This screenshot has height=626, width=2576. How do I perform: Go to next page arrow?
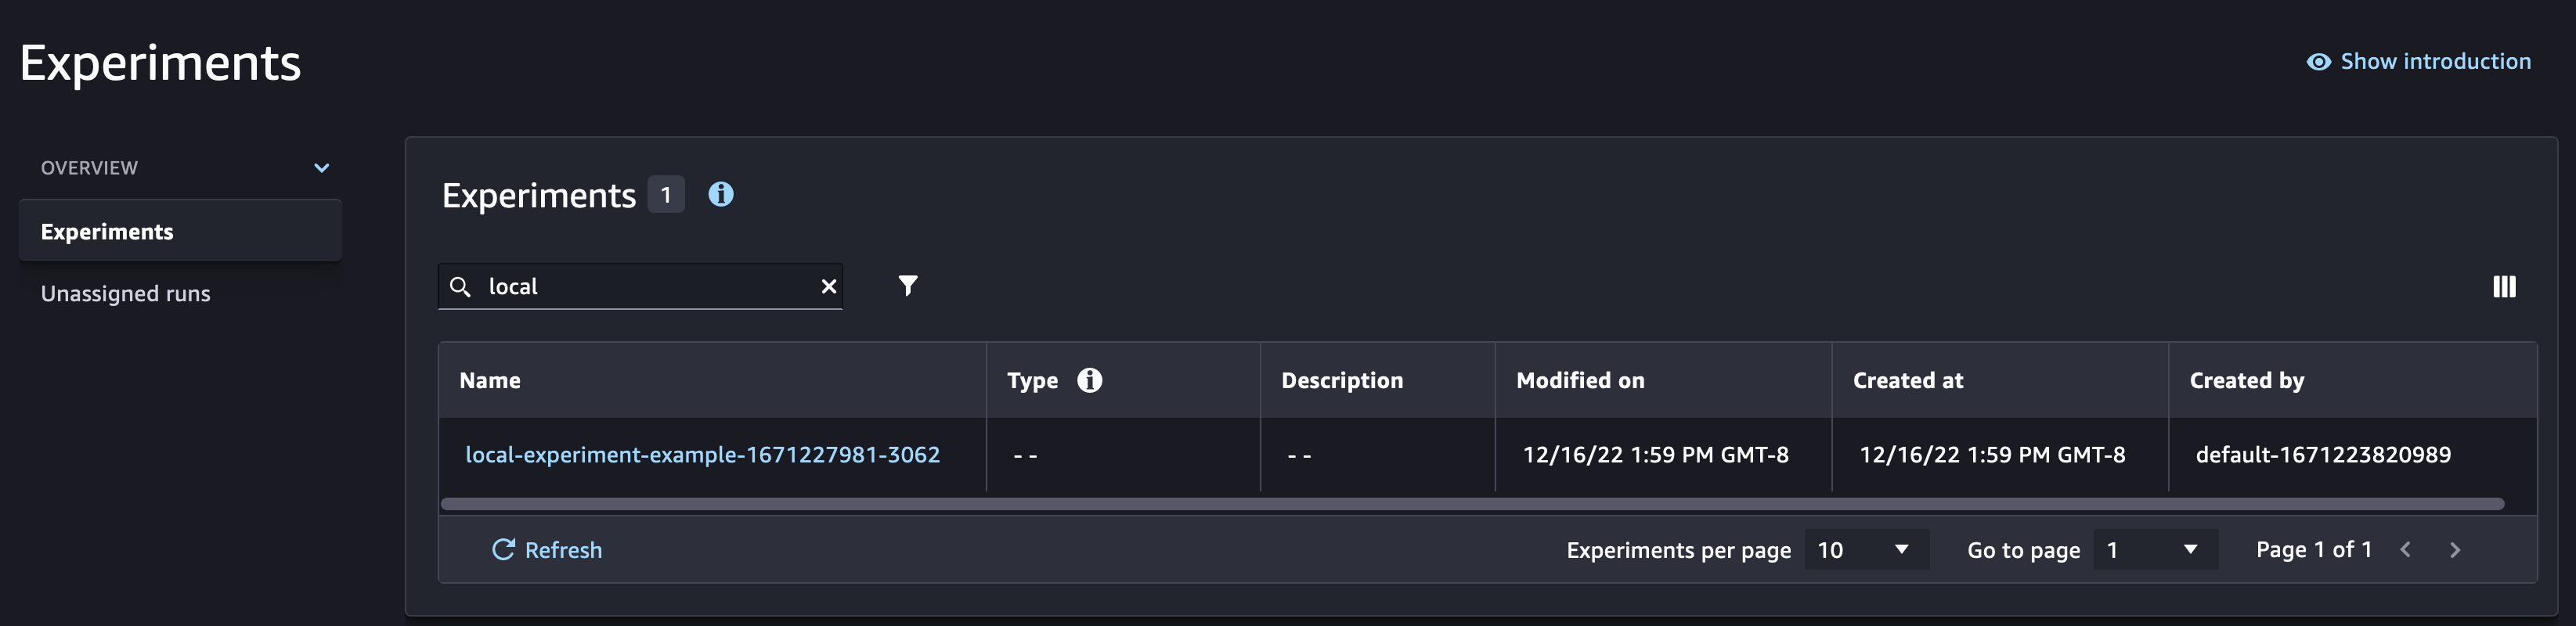tap(2454, 550)
